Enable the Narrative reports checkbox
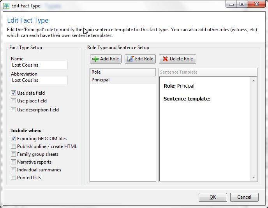The height and width of the screenshot is (208, 268). pos(13,162)
